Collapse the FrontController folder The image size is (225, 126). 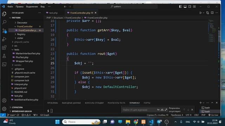click(x=25, y=27)
